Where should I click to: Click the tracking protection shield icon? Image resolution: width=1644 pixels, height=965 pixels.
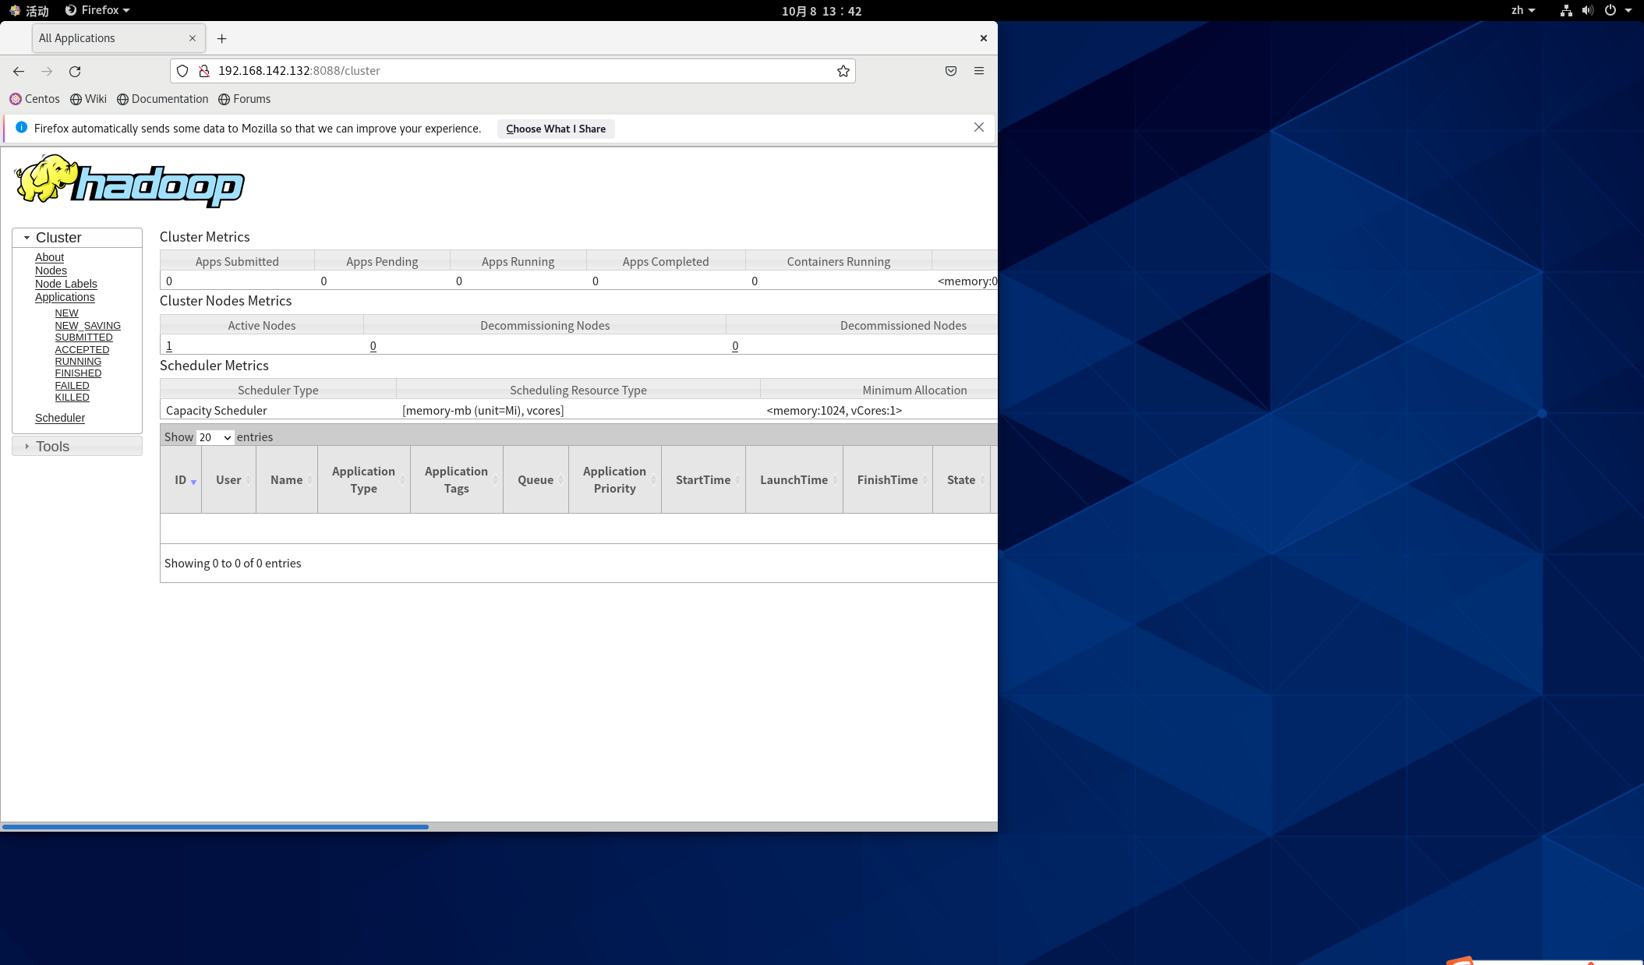pyautogui.click(x=182, y=71)
